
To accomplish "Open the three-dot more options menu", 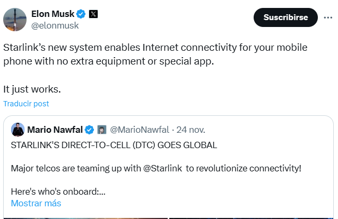I will point(328,17).
